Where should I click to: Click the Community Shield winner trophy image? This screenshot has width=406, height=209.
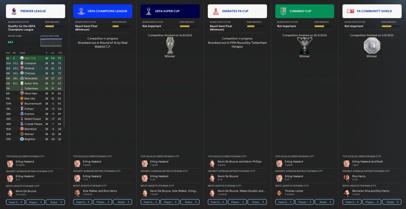(372, 46)
